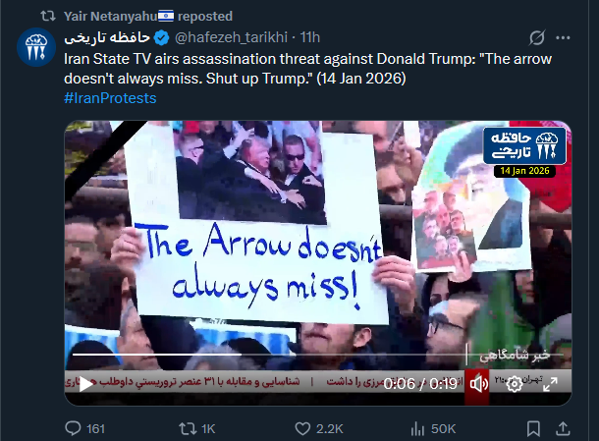The height and width of the screenshot is (441, 599).
Task: Click the hafezeh_tarikhi profile avatar
Action: click(x=36, y=47)
